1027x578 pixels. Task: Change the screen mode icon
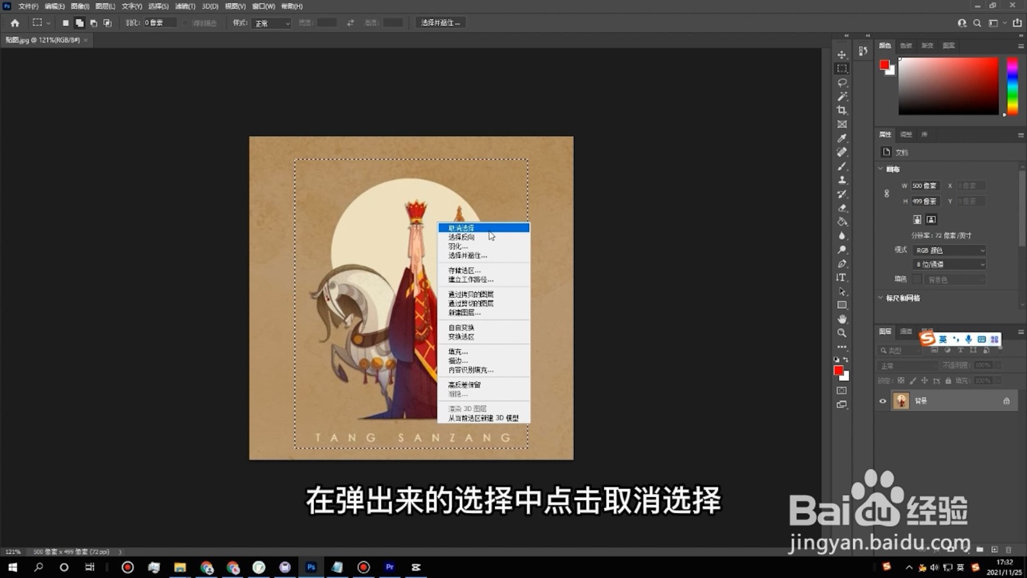(842, 405)
